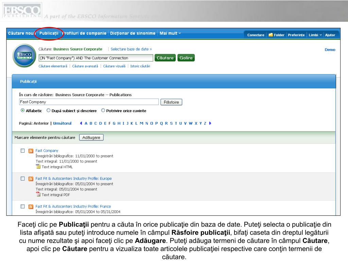The width and height of the screenshot is (348, 261).
Task: Check the Industry Profile: France checkbox
Action: (23, 206)
